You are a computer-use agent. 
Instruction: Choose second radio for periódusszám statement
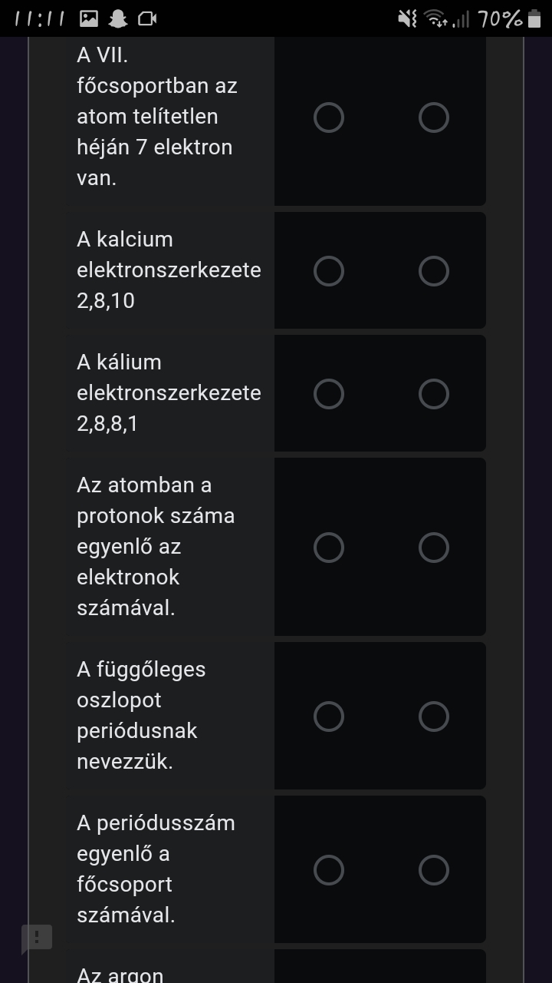coord(434,870)
